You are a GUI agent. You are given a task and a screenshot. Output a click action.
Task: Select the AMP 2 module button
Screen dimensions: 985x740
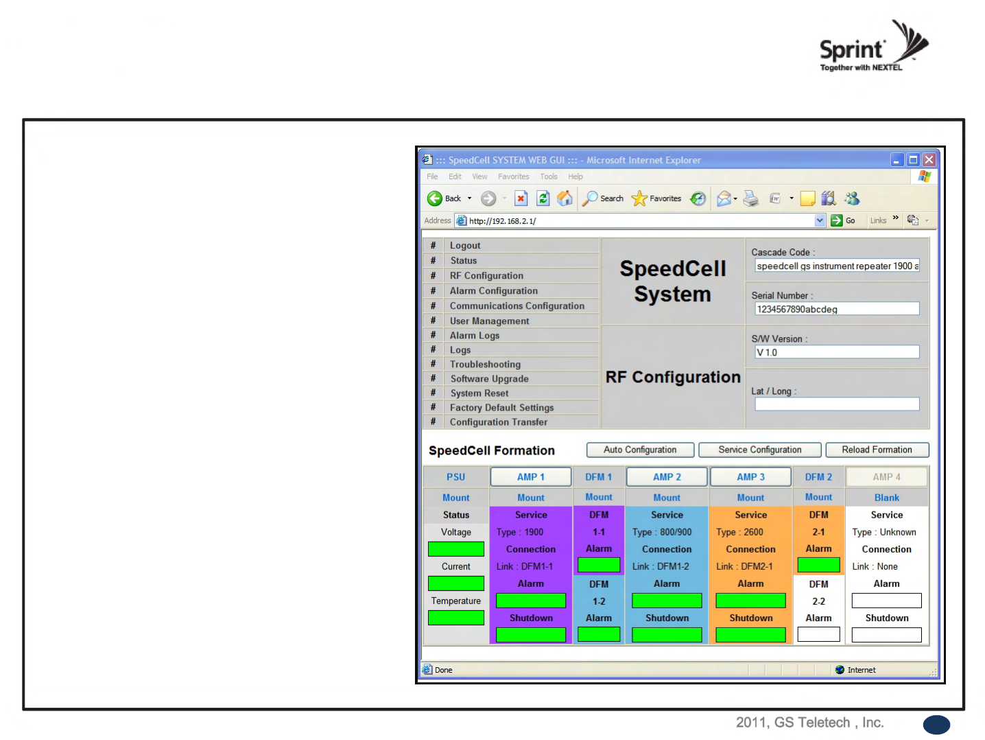click(667, 477)
